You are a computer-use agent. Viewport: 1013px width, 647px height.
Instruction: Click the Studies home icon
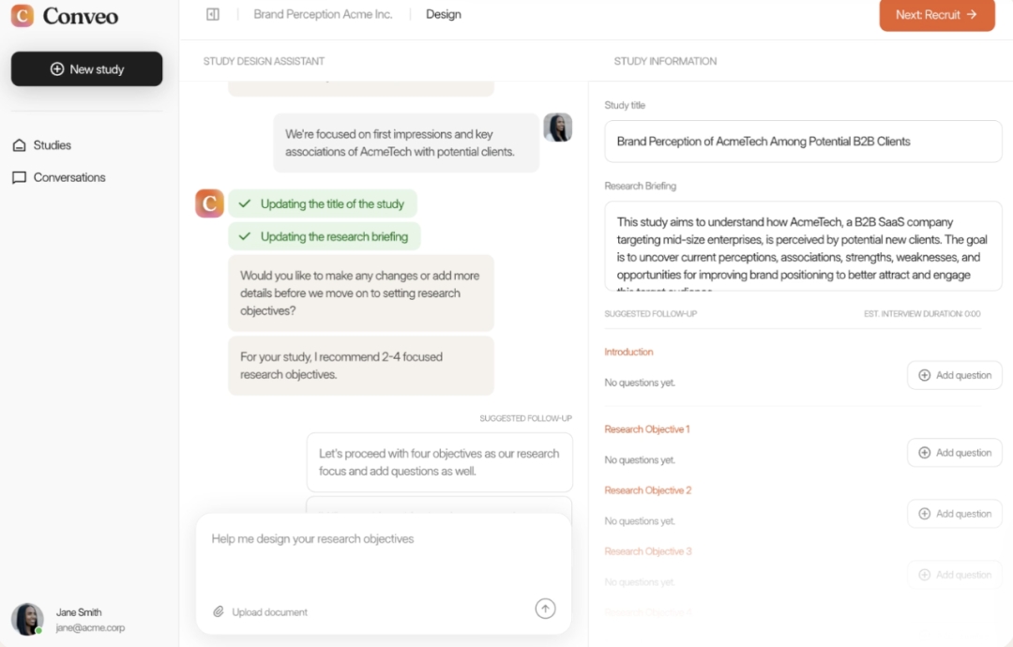coord(19,145)
